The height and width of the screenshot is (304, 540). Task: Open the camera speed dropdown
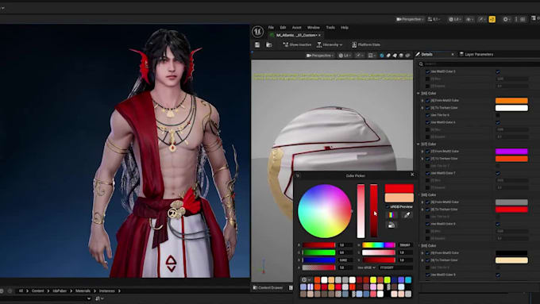(x=434, y=19)
